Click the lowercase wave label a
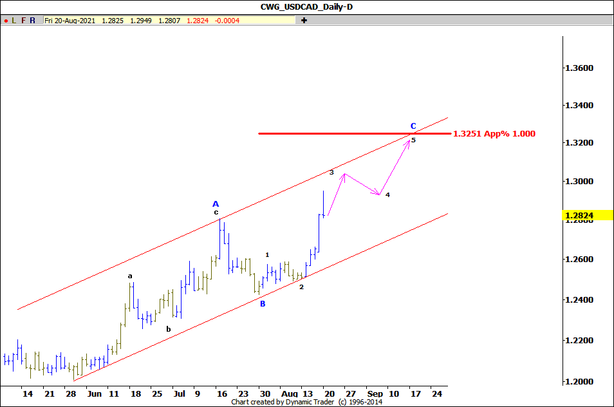This screenshot has height=407, width=614. 130,276
